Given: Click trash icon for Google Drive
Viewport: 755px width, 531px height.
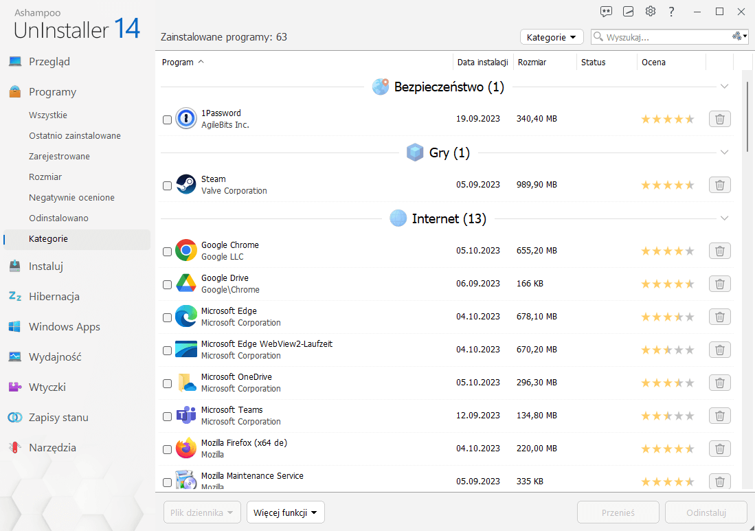Looking at the screenshot, I should point(720,284).
